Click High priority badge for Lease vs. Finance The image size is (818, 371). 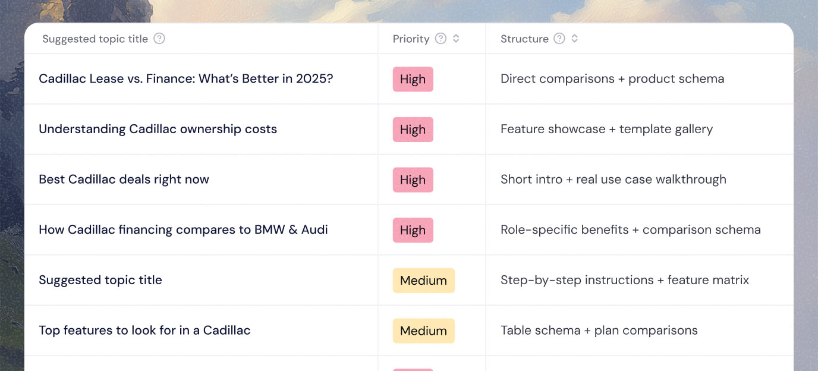tap(413, 79)
